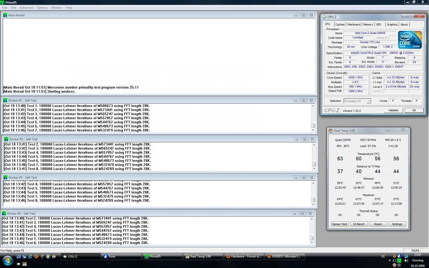The width and height of the screenshot is (429, 268).
Task: Click the 63 temperature tray indicator
Action: pyautogui.click(x=394, y=260)
